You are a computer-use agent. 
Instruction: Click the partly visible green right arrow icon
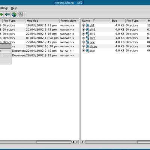(1, 15)
